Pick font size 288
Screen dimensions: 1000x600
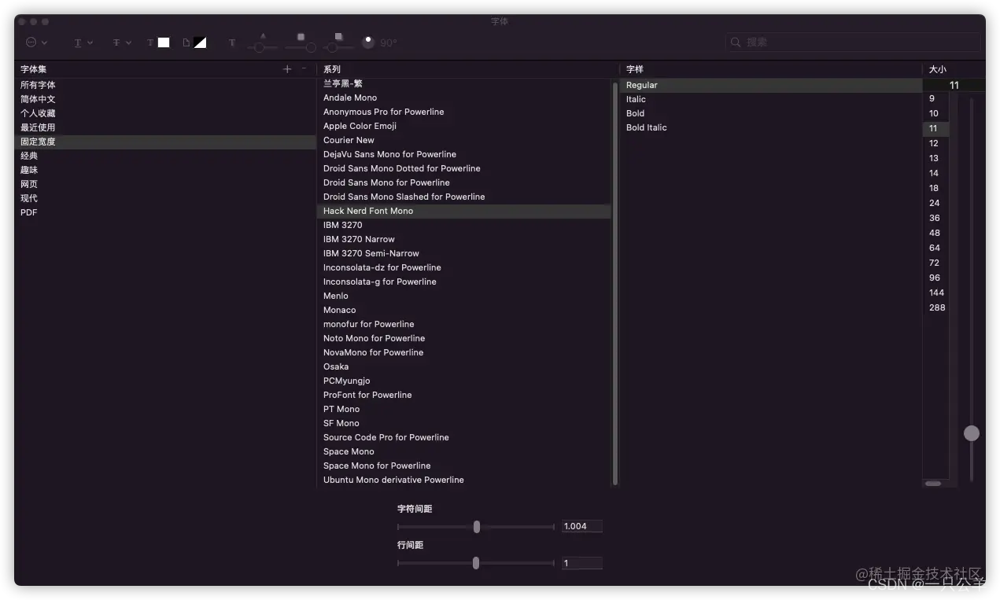click(935, 307)
